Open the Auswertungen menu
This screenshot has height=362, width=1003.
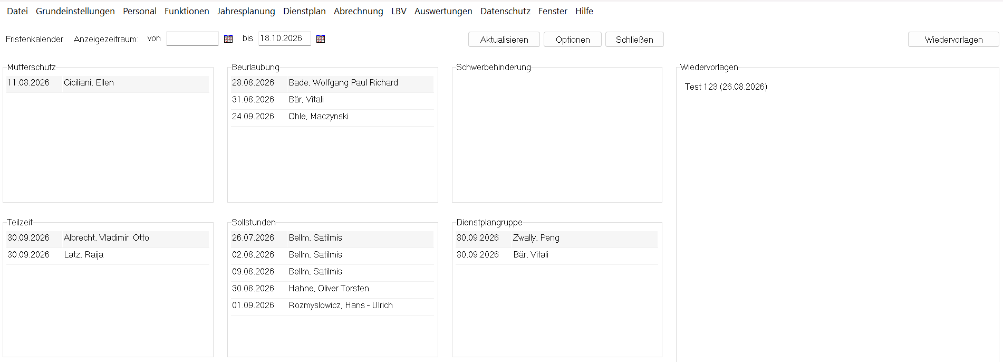click(443, 11)
